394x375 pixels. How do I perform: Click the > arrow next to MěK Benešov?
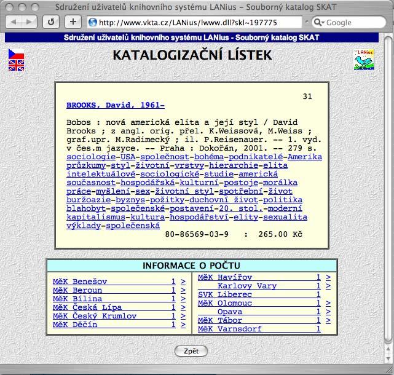(183, 282)
